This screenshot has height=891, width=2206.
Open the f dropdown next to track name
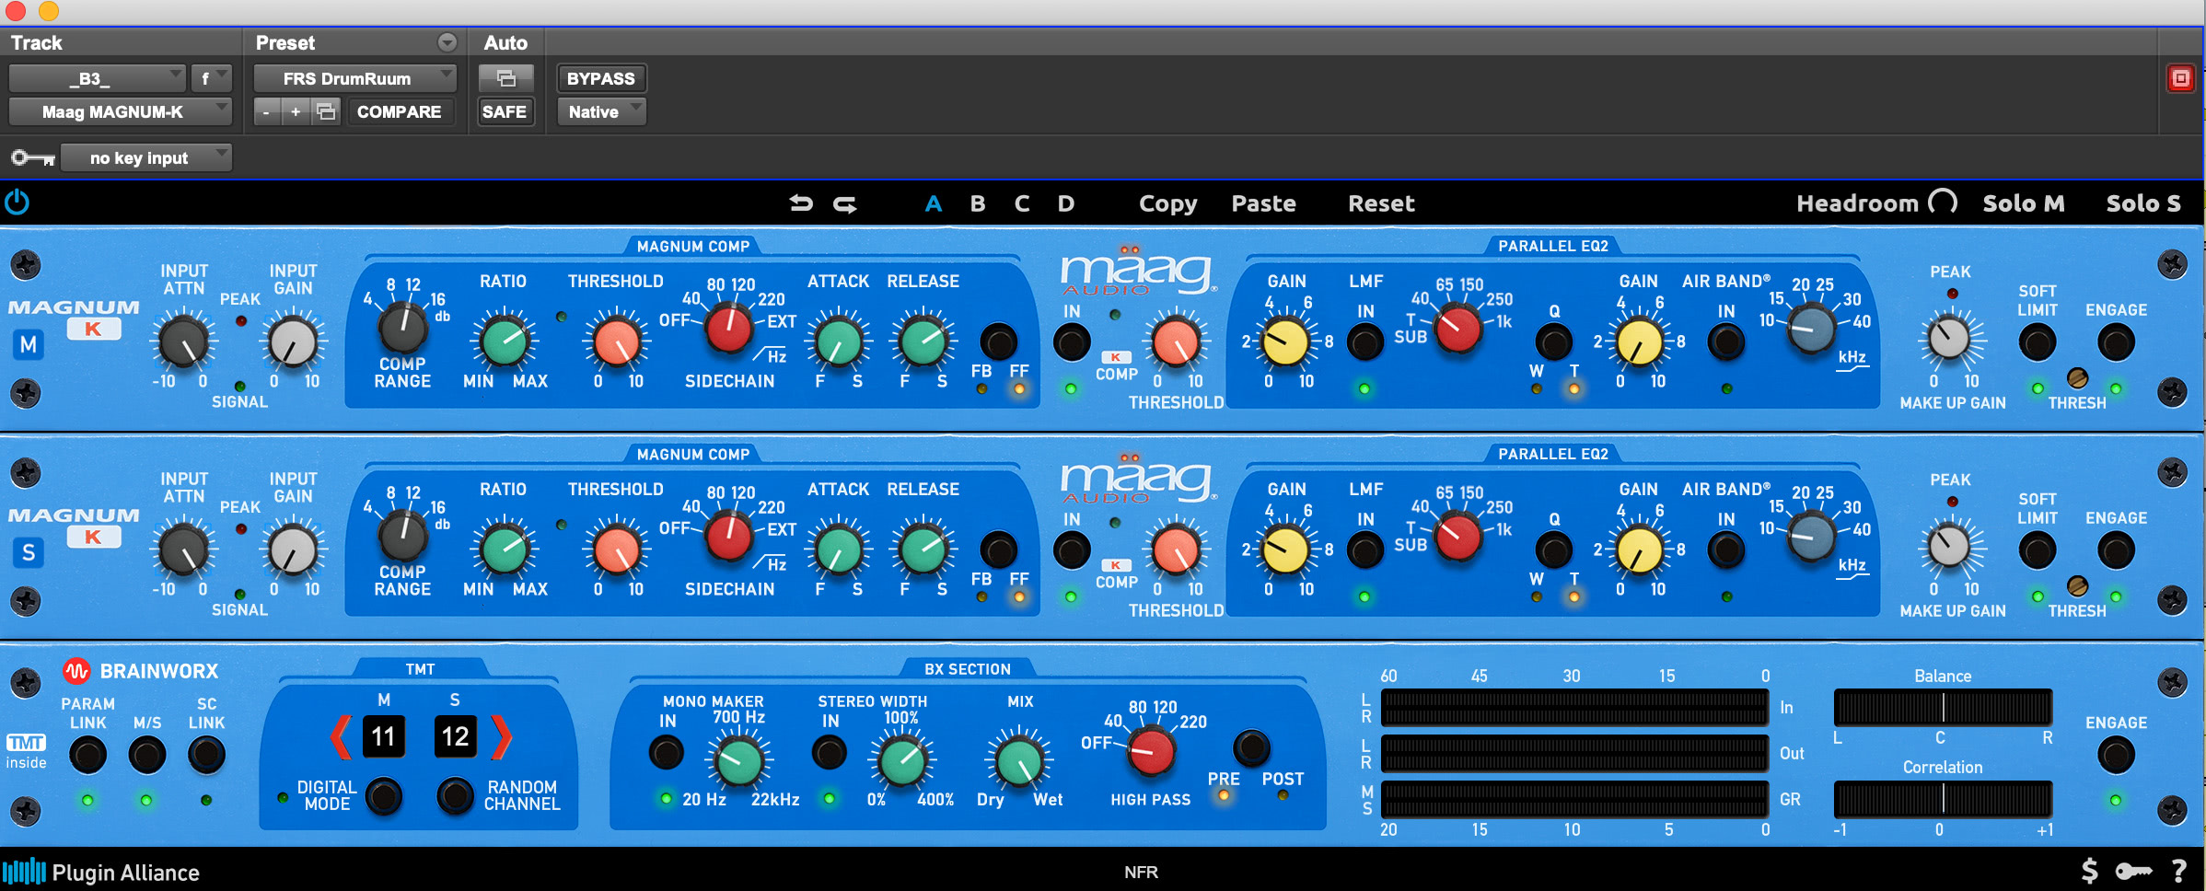click(x=212, y=78)
